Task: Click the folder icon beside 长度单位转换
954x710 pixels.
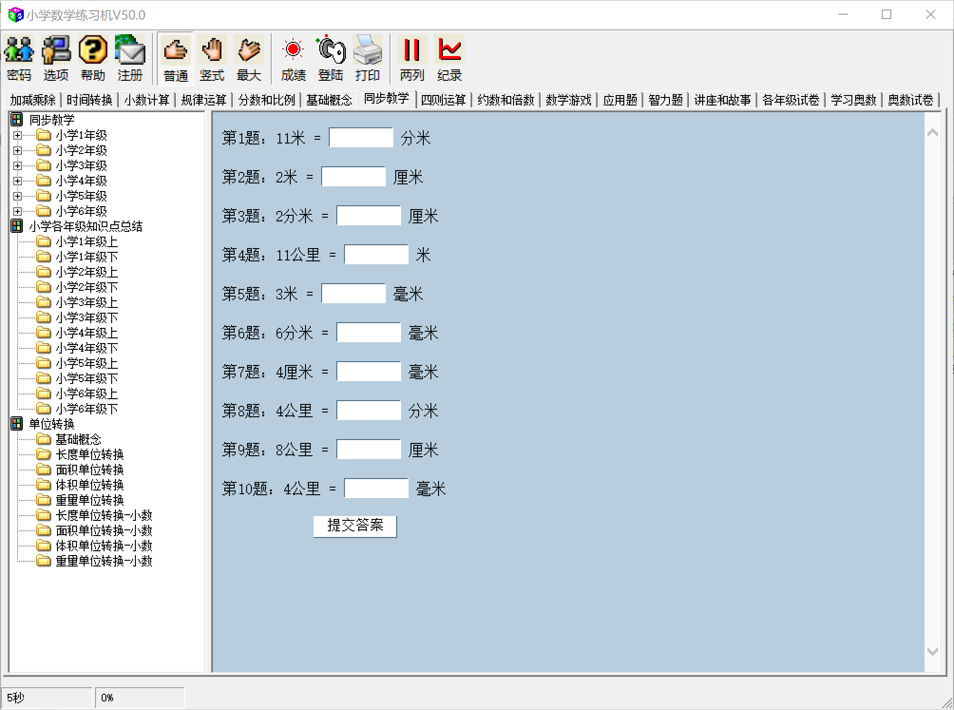Action: 44,454
